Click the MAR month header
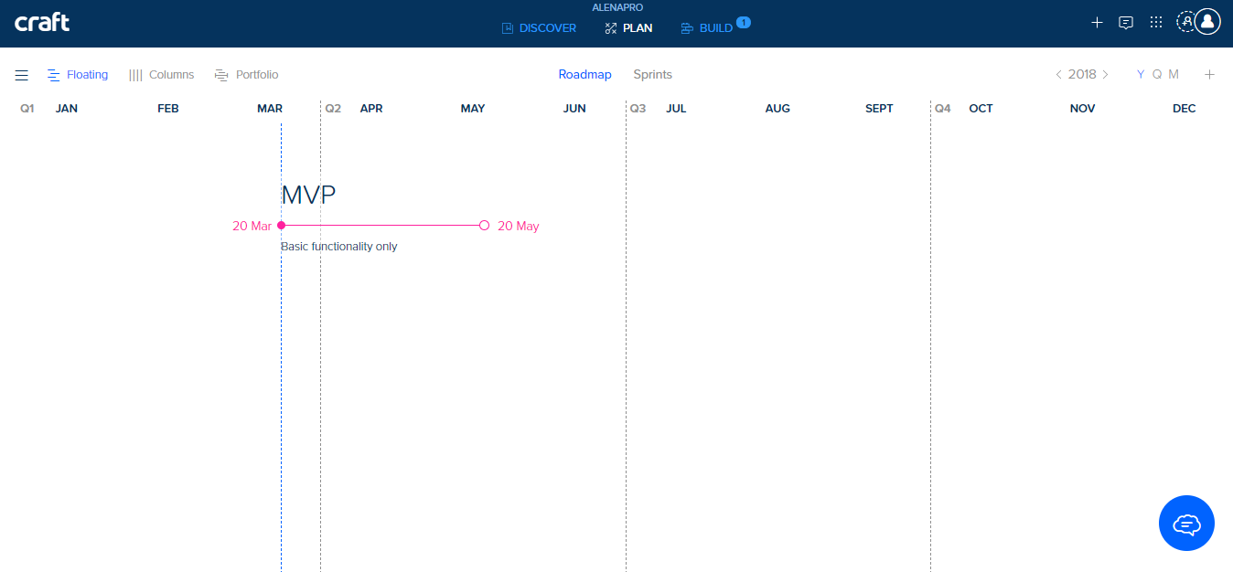1233x572 pixels. 270,109
